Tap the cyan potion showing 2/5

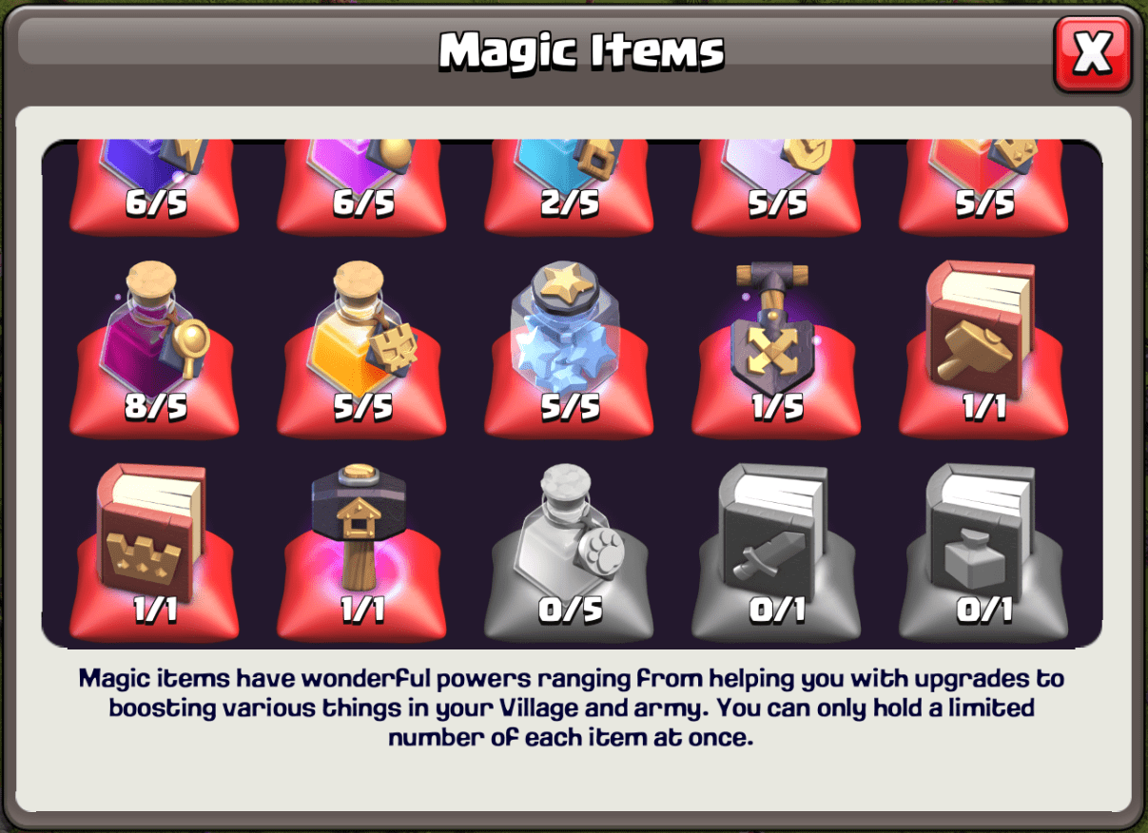pos(570,186)
